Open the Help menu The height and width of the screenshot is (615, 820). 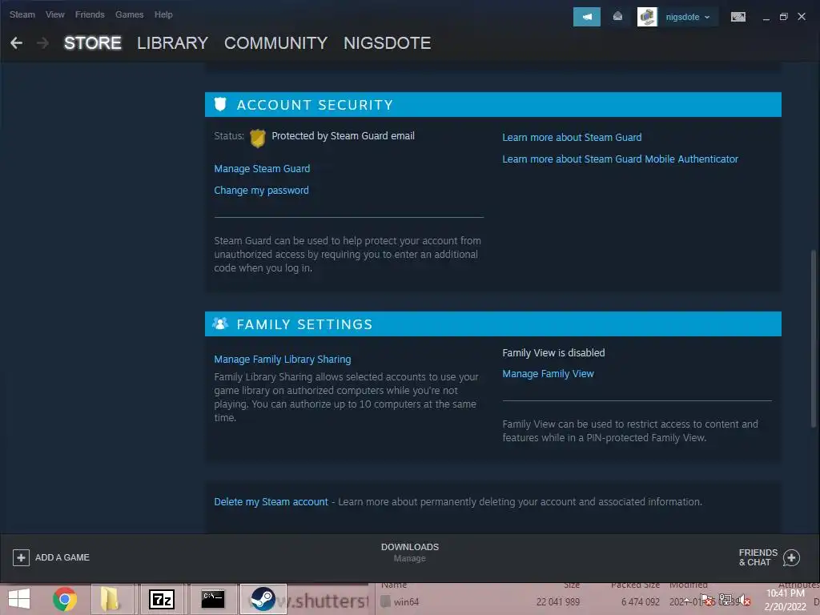point(163,14)
